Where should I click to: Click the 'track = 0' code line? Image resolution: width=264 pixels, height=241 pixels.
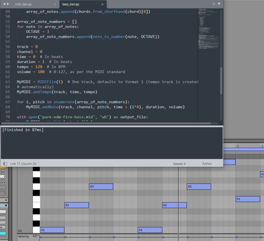pyautogui.click(x=27, y=47)
